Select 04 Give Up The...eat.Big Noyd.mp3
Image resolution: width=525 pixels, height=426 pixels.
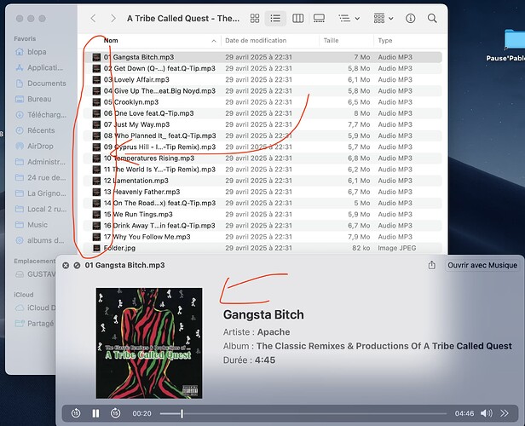262,91
